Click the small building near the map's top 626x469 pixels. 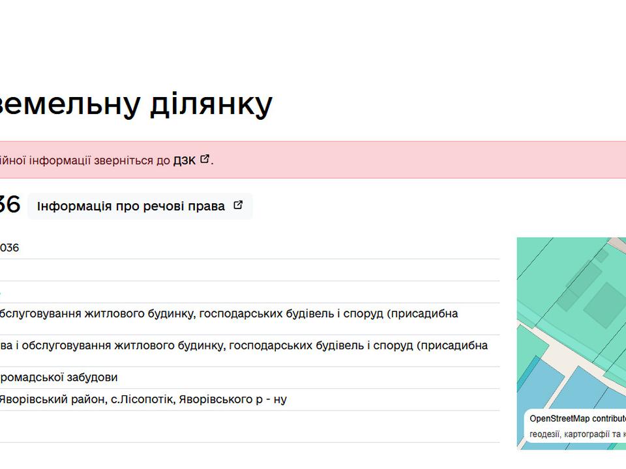pyautogui.click(x=601, y=255)
